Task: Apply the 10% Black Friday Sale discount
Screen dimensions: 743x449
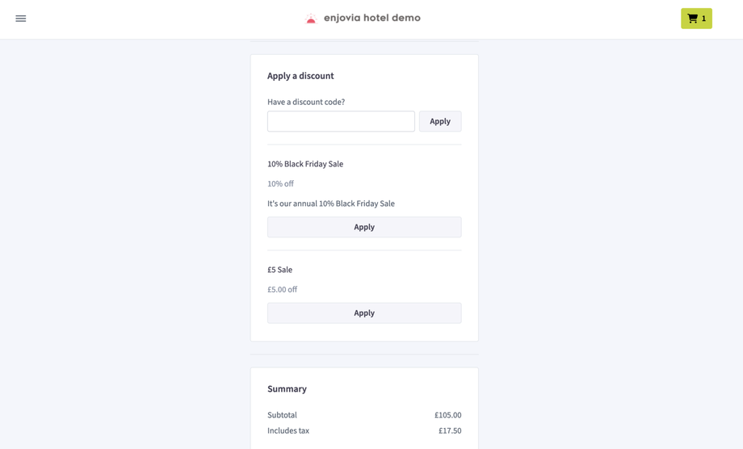Action: pos(364,227)
